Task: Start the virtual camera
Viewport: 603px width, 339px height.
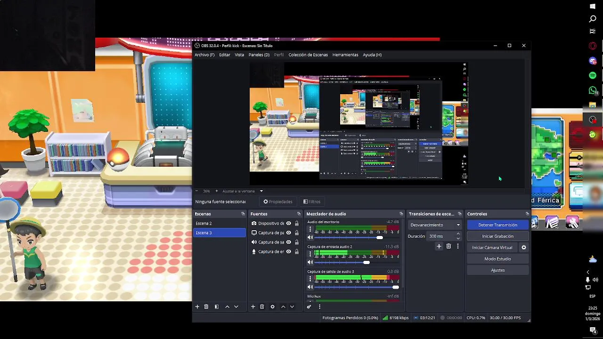Action: pyautogui.click(x=492, y=248)
